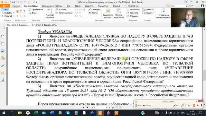Open Windows Start menu

click(x=4, y=113)
